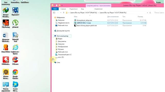Click the 30 КБ size cell
Viewport: 165px width, 92px height.
(x=144, y=26)
